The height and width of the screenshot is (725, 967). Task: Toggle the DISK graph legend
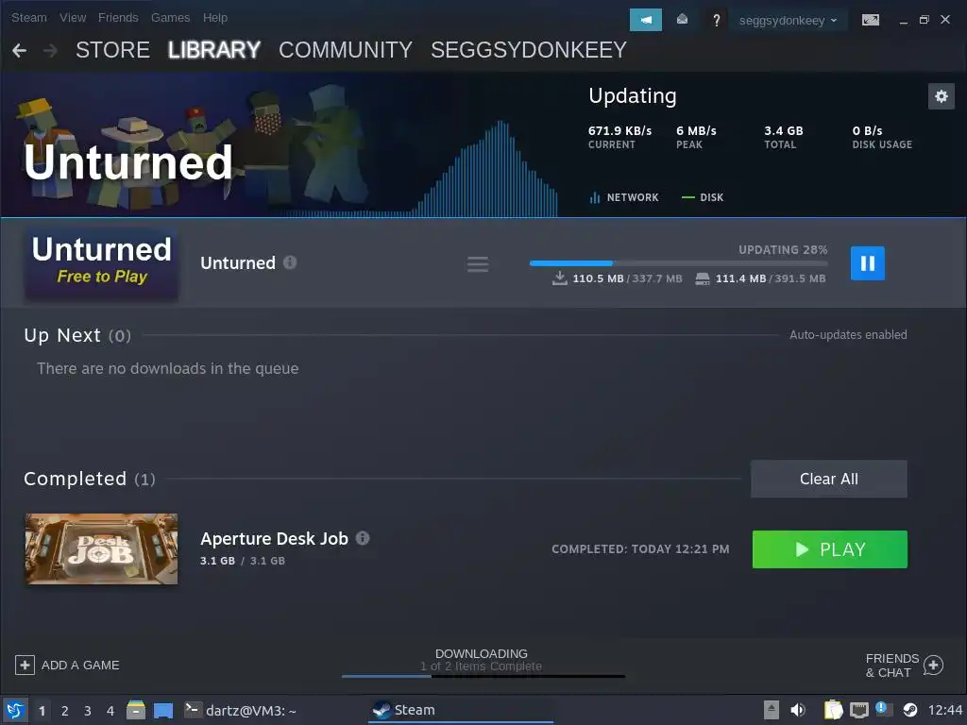(703, 197)
